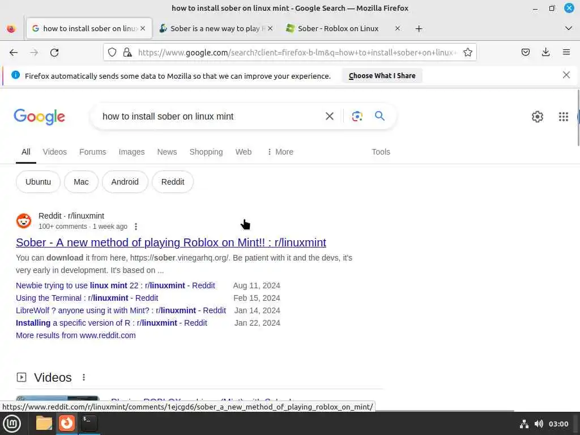View site security padlock information
The height and width of the screenshot is (435, 580).
pyautogui.click(x=127, y=53)
